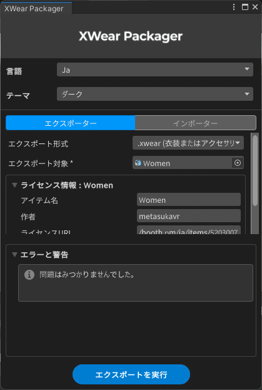Click the license URL field with booth.pm

pyautogui.click(x=189, y=230)
